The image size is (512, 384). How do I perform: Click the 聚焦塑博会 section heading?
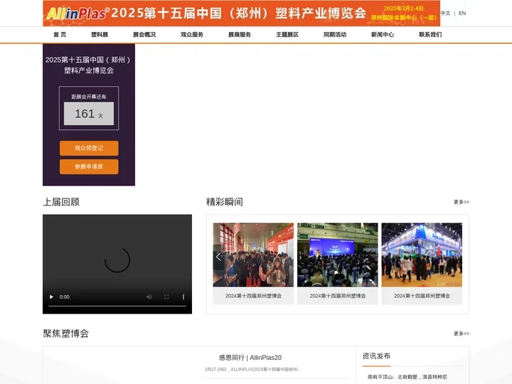[65, 334]
